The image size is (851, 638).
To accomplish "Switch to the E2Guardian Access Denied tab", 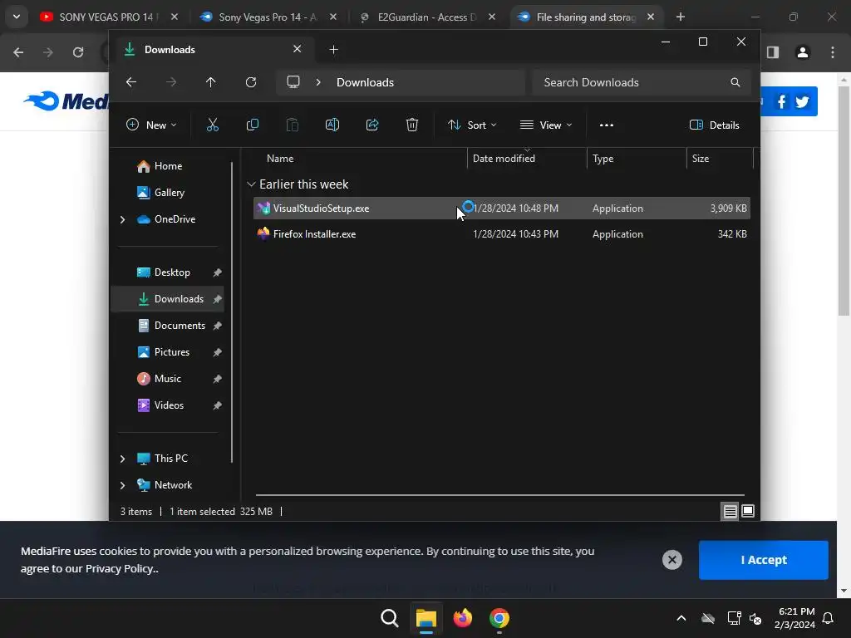I will click(x=426, y=17).
